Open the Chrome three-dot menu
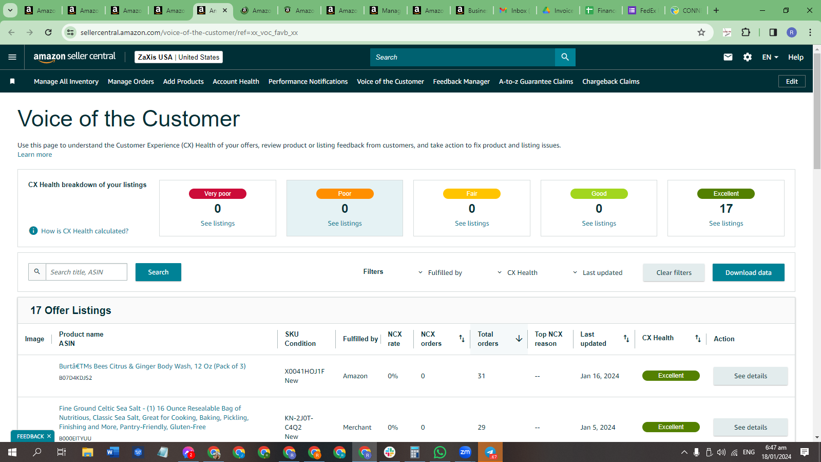Screen dimensions: 821x462 click(810, 32)
